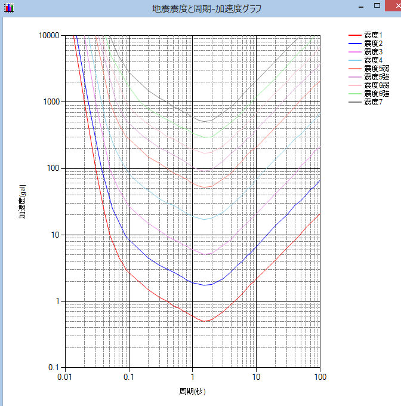Click the chart application icon in title bar
This screenshot has width=401, height=406.
(x=8, y=8)
